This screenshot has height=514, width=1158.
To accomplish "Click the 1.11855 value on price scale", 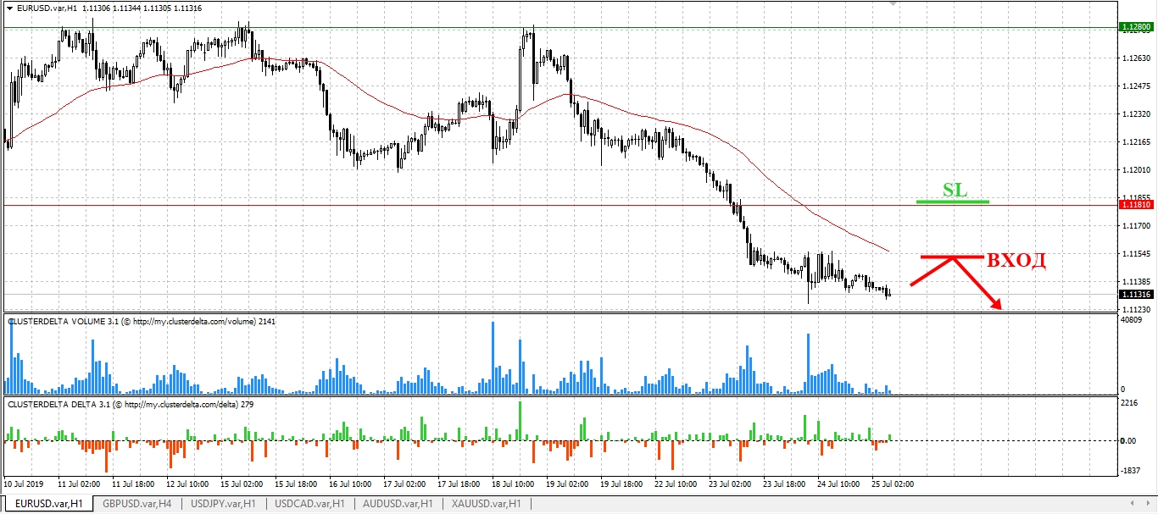I will click(1135, 197).
